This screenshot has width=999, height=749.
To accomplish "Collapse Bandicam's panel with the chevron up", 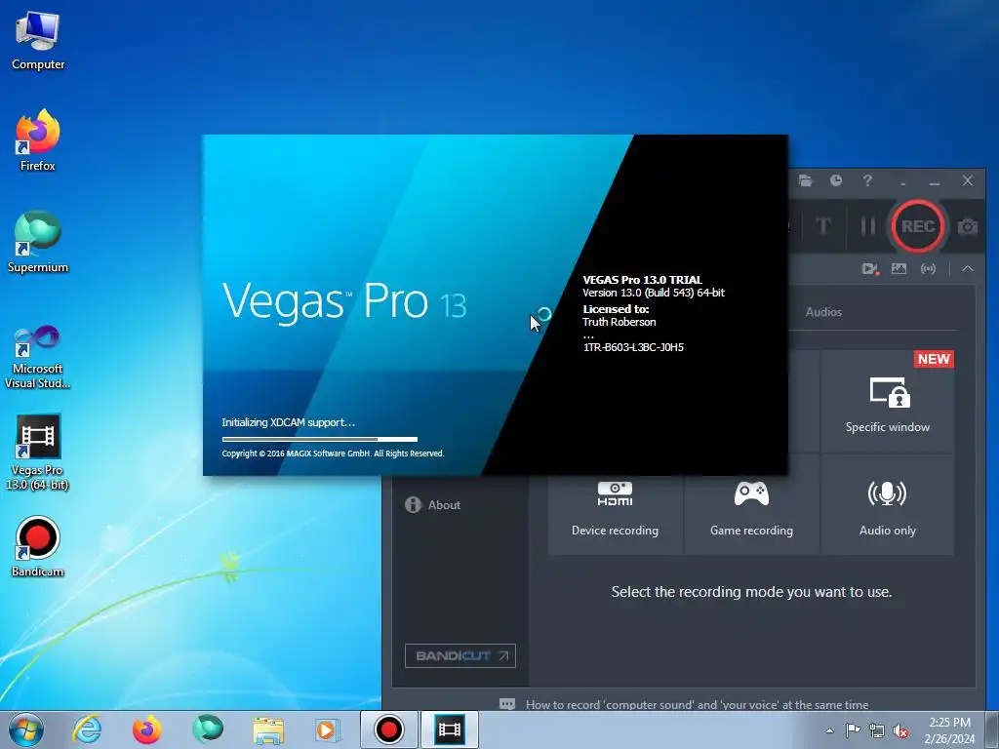I will 967,269.
